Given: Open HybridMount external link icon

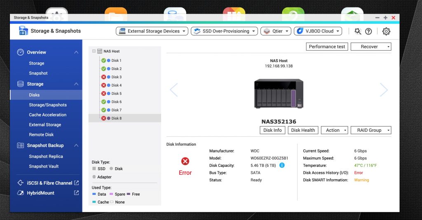Looking at the screenshot, I should pyautogui.click(x=76, y=193).
